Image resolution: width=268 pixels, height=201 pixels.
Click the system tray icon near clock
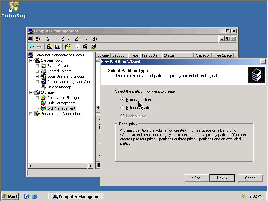[x=244, y=196]
